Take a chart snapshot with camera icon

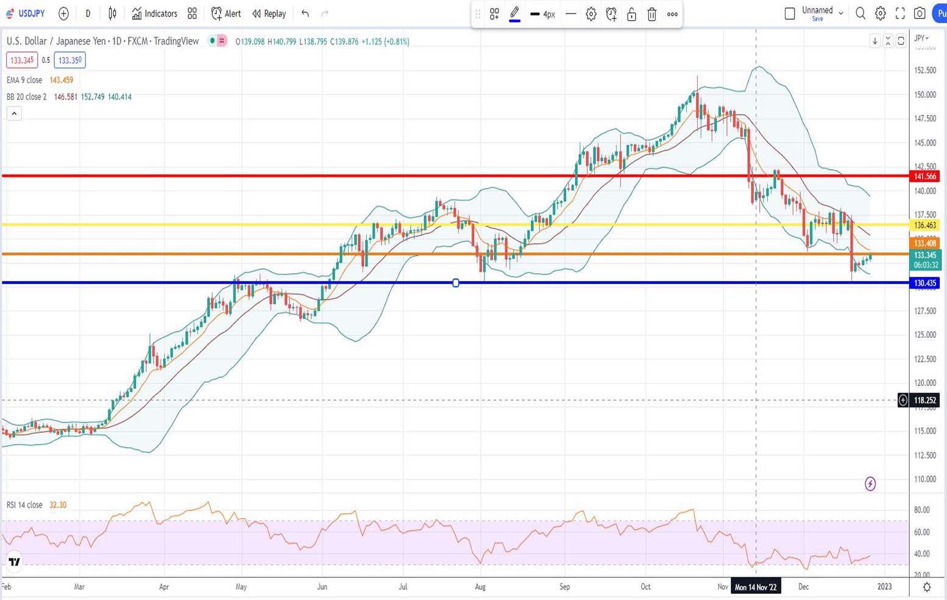[920, 13]
